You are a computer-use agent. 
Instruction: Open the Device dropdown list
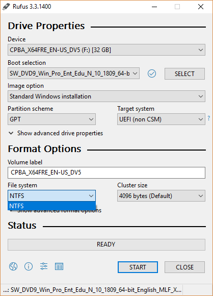pos(107,50)
